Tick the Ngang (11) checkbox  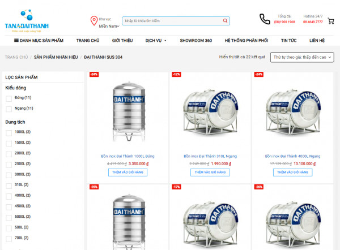(x=9, y=109)
